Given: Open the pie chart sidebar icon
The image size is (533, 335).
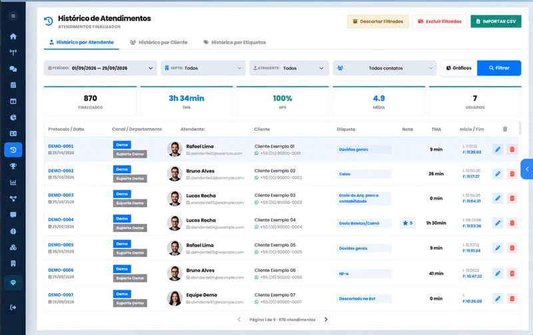Looking at the screenshot, I should 13,118.
